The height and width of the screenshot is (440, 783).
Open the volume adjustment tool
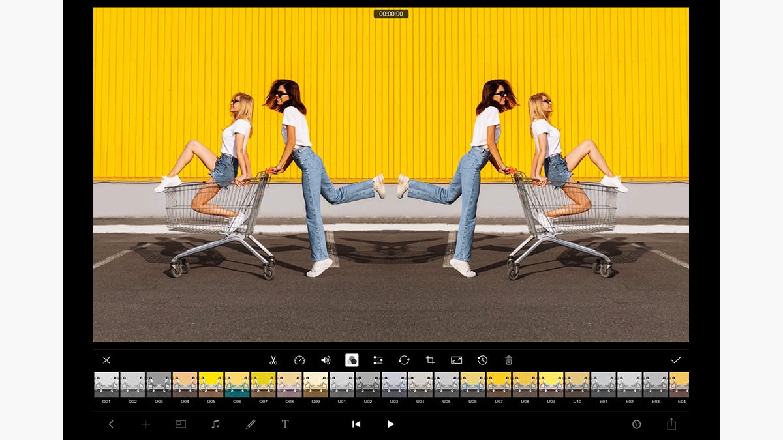327,359
